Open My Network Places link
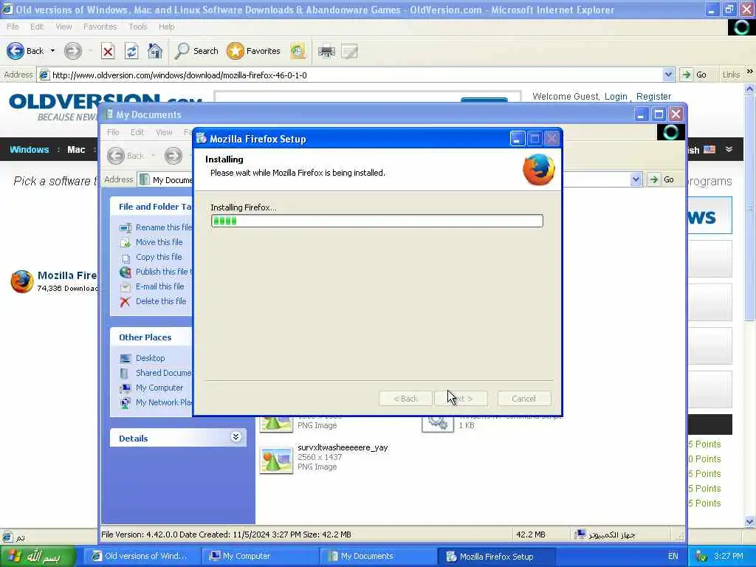 pyautogui.click(x=156, y=402)
